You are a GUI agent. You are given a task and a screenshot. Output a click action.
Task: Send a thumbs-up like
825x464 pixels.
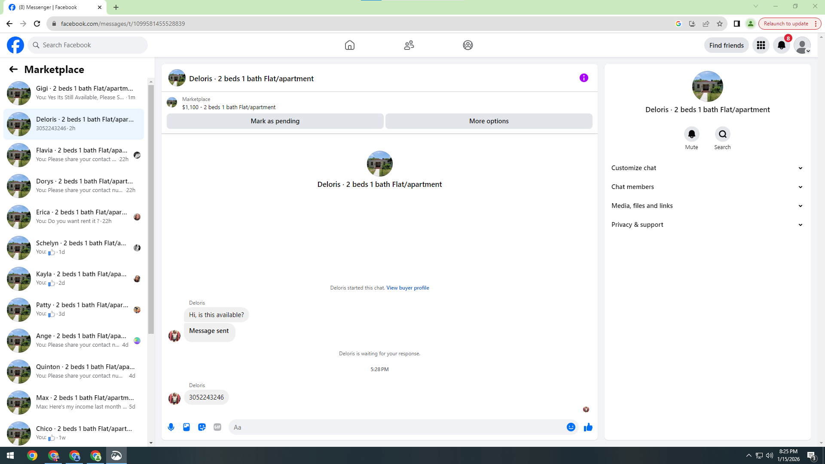tap(588, 427)
